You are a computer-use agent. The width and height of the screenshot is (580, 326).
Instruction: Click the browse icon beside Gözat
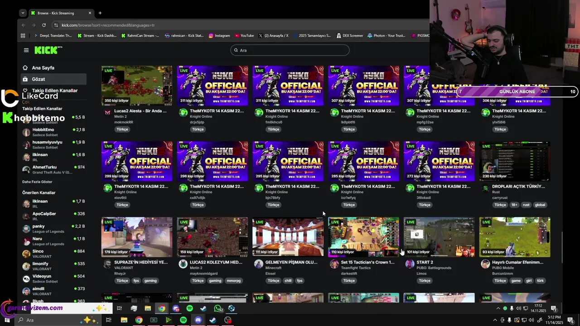coord(25,79)
